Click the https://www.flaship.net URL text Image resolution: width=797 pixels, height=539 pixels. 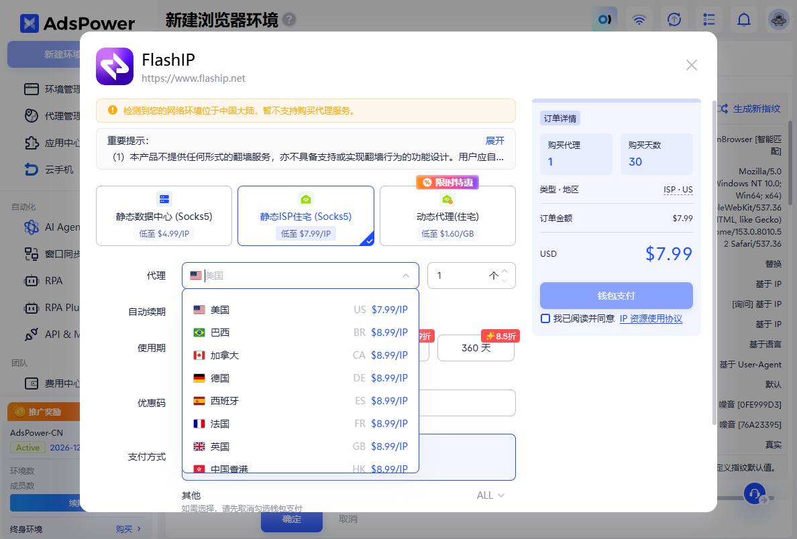pos(193,78)
